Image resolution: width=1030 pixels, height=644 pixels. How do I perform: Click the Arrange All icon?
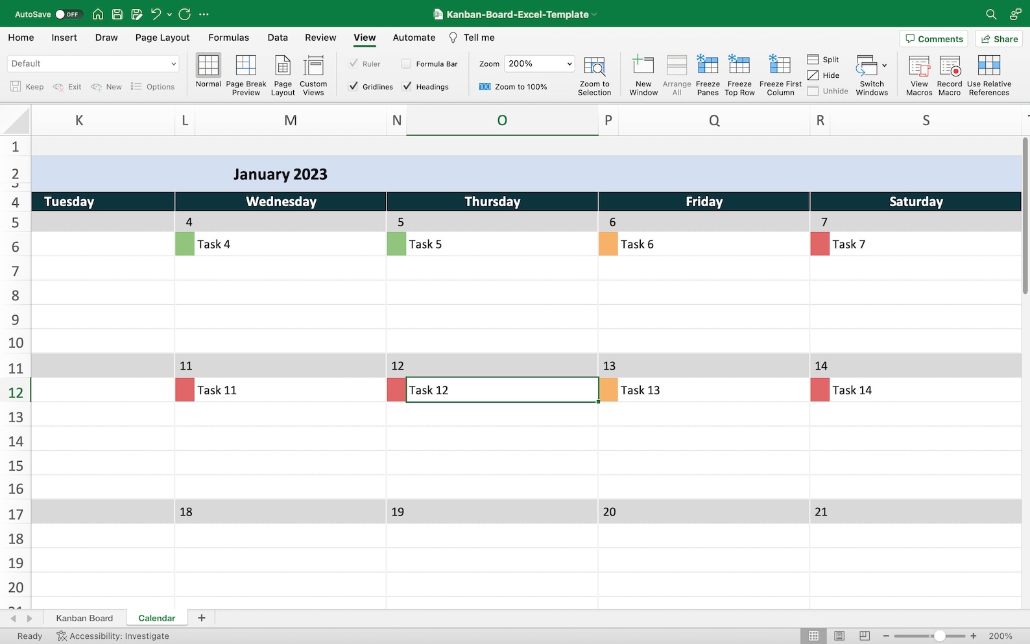click(x=677, y=66)
